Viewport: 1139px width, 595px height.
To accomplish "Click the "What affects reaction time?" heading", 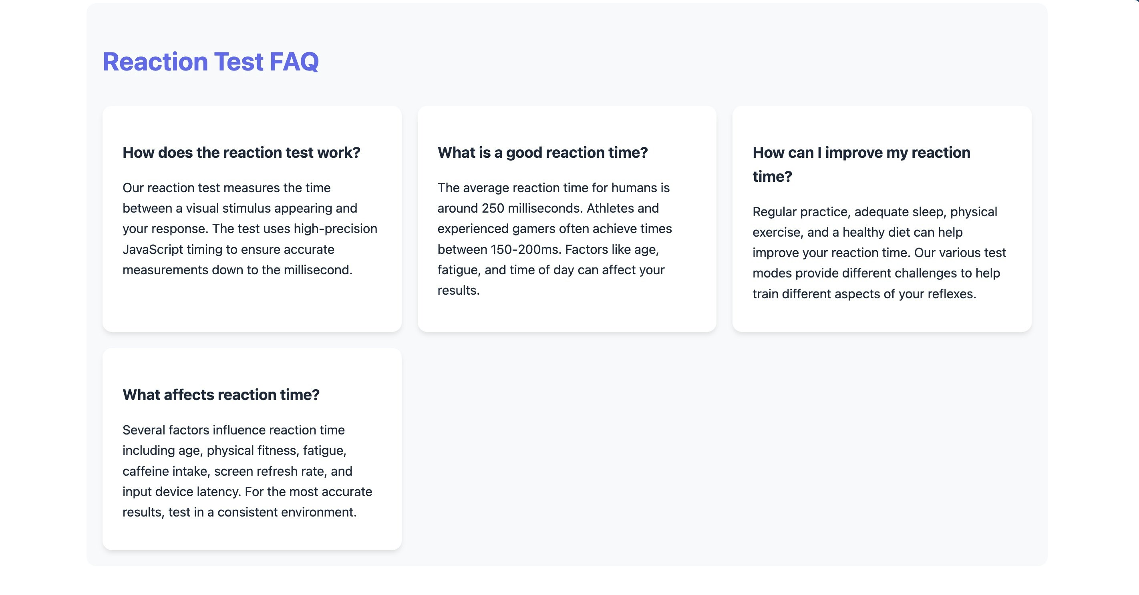I will (221, 395).
